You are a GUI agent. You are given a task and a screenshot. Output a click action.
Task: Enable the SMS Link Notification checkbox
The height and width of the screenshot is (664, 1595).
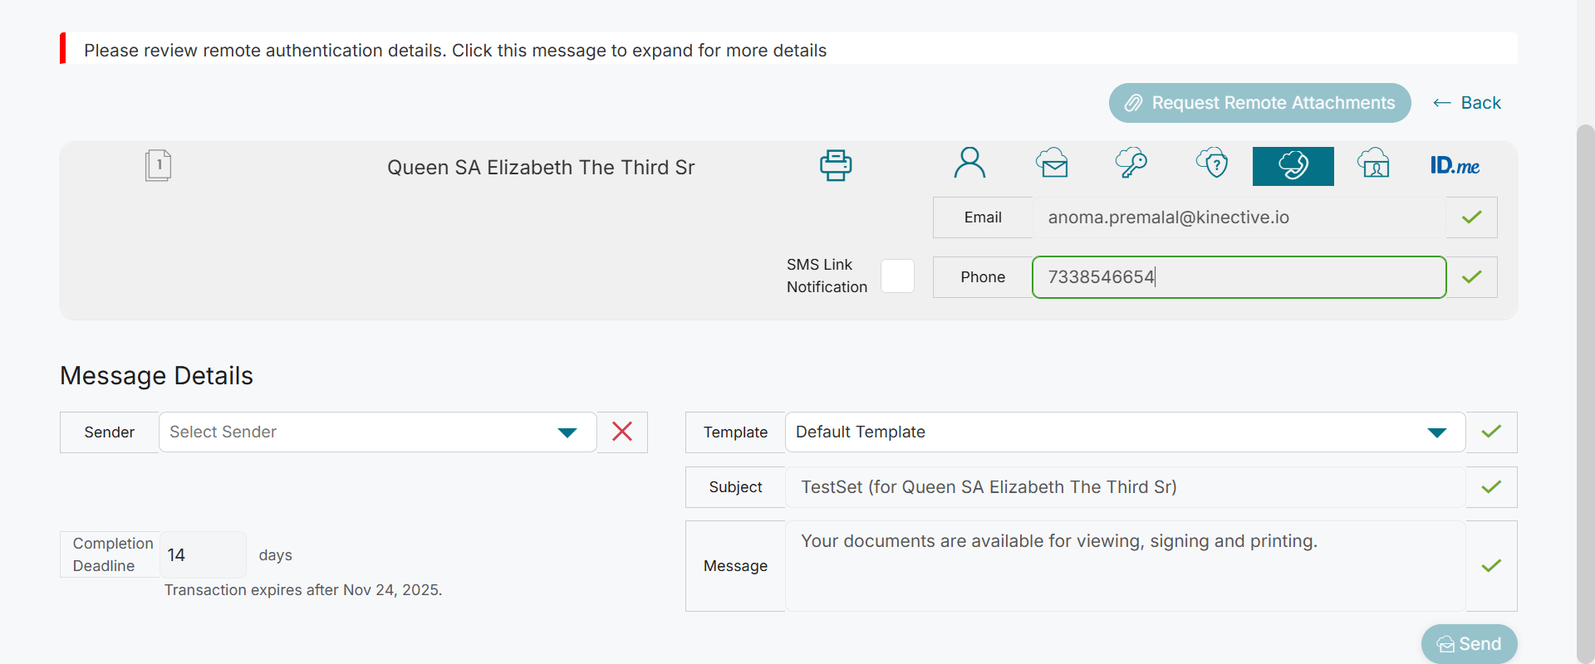tap(897, 276)
